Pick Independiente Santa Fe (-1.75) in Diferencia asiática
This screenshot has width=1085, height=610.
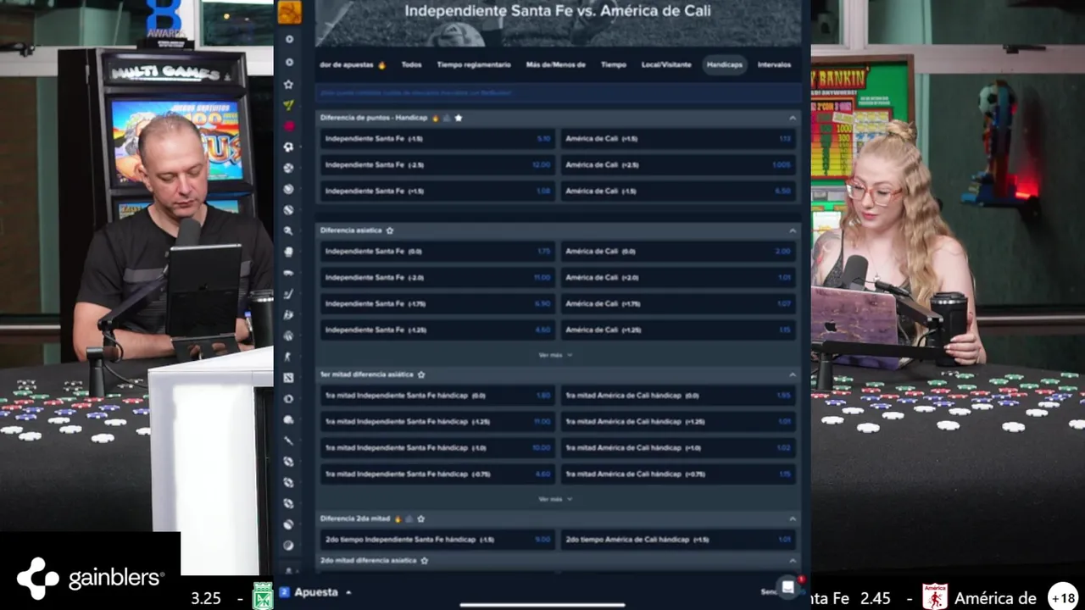[x=437, y=303]
